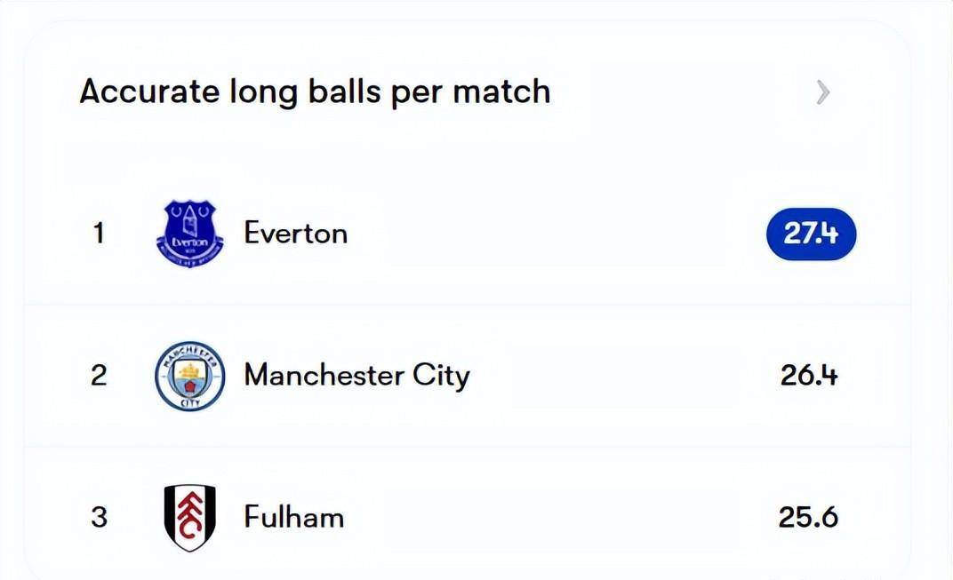The width and height of the screenshot is (953, 580).
Task: Open the Fulham row's empty middle area
Action: pos(560,518)
